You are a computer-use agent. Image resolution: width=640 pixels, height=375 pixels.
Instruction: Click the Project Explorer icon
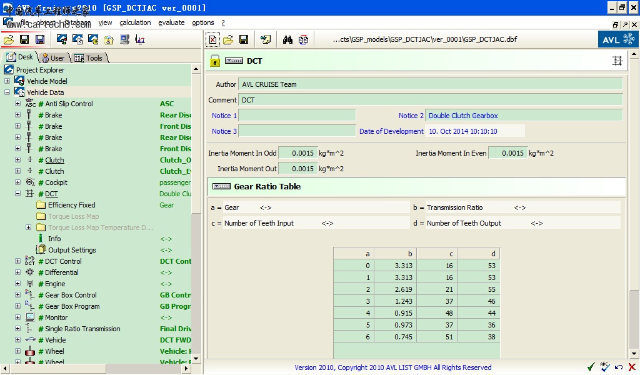point(9,69)
